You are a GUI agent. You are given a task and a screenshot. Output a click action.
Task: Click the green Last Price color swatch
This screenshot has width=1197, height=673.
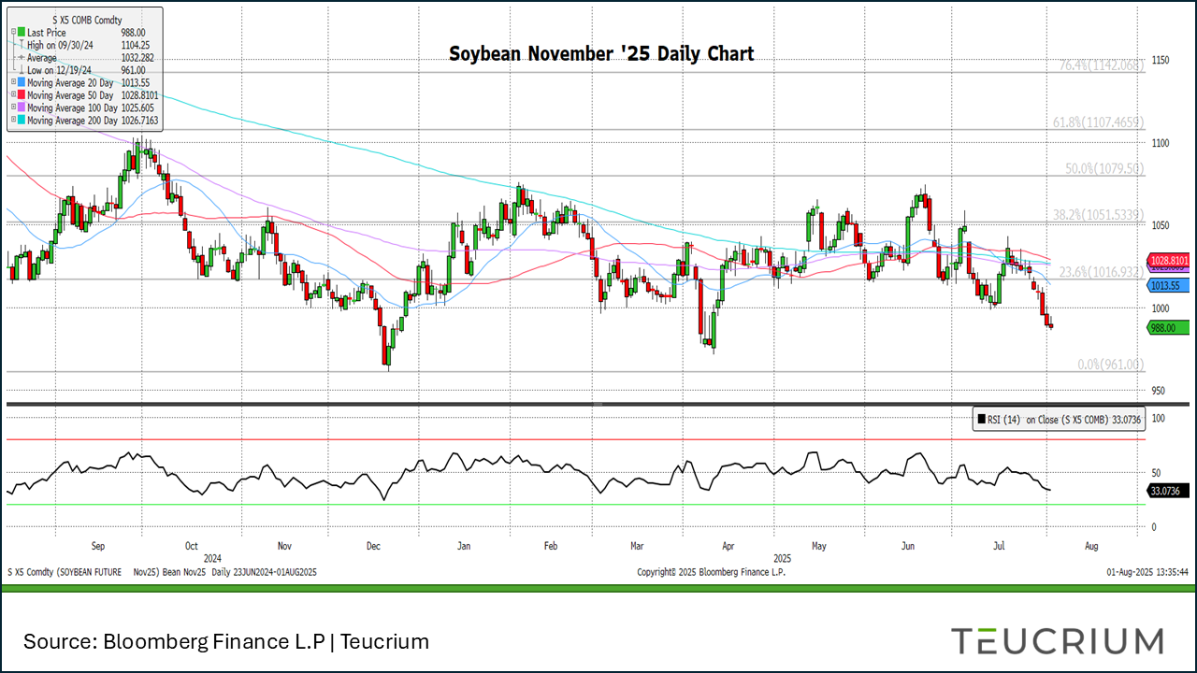22,32
